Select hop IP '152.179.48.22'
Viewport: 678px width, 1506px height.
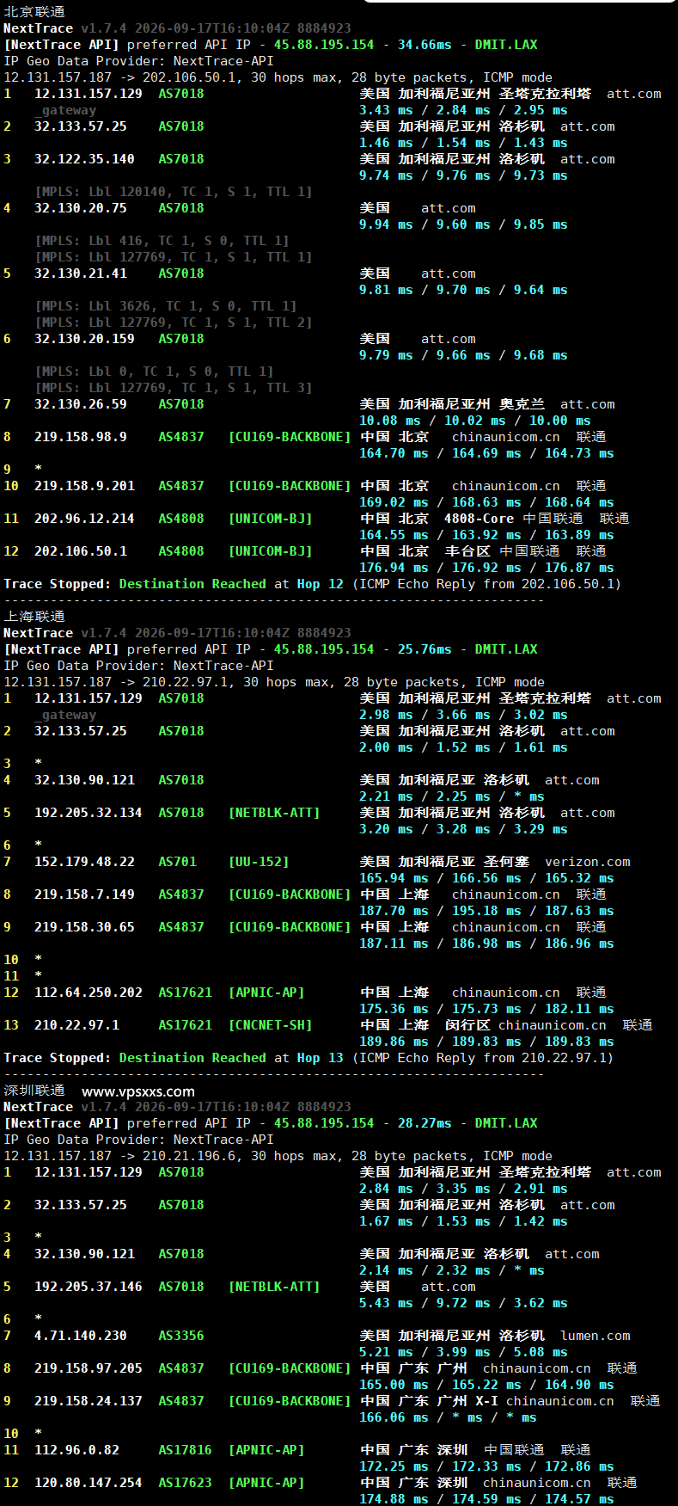click(84, 862)
